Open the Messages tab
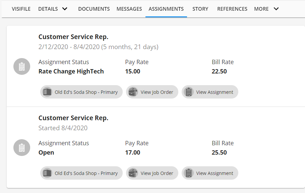305x193 pixels. (129, 9)
